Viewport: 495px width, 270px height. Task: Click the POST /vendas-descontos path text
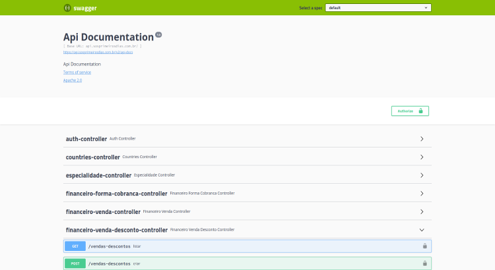pos(109,263)
